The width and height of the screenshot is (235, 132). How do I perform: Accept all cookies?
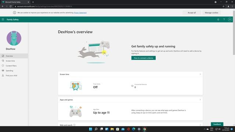(192, 13)
